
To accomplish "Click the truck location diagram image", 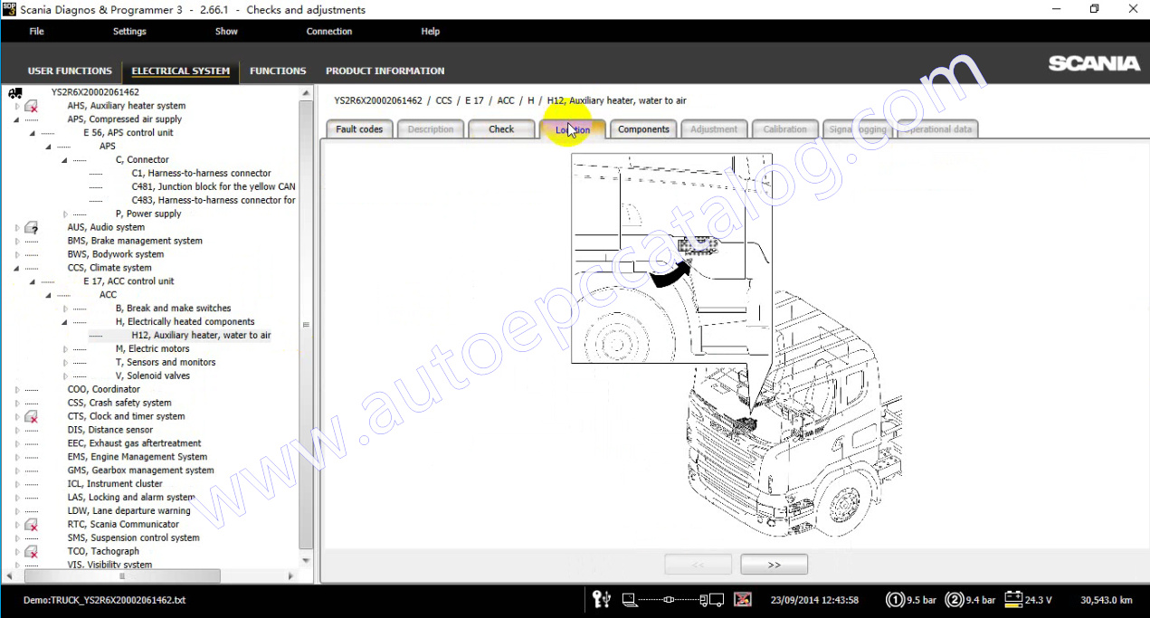I will (737, 344).
